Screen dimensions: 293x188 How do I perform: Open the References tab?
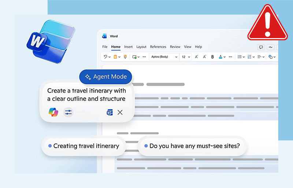point(158,47)
